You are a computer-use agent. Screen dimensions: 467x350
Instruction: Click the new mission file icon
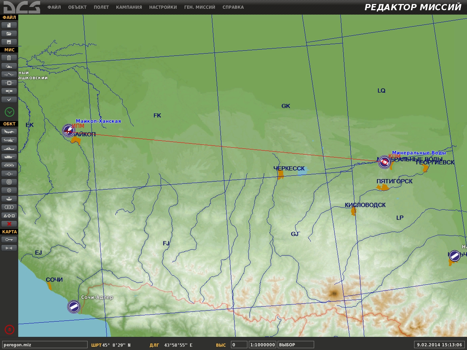(x=9, y=25)
